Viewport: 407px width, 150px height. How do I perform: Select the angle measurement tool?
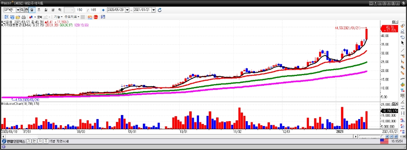click(x=403, y=102)
